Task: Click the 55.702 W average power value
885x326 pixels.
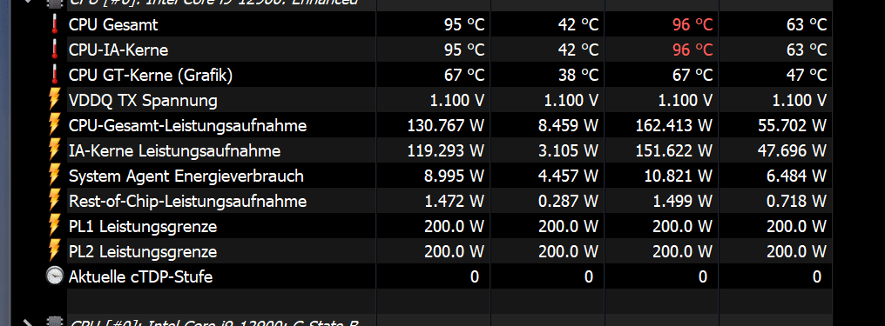Action: [793, 125]
